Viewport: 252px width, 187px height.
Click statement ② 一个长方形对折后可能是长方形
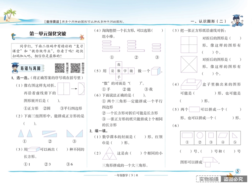[130, 113]
